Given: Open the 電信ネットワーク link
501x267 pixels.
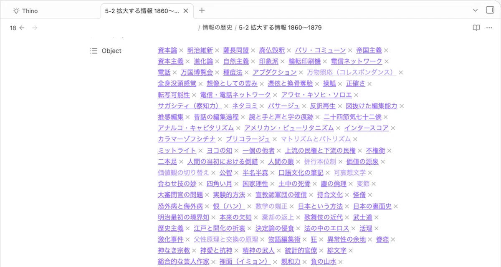Looking at the screenshot, I should [357, 62].
